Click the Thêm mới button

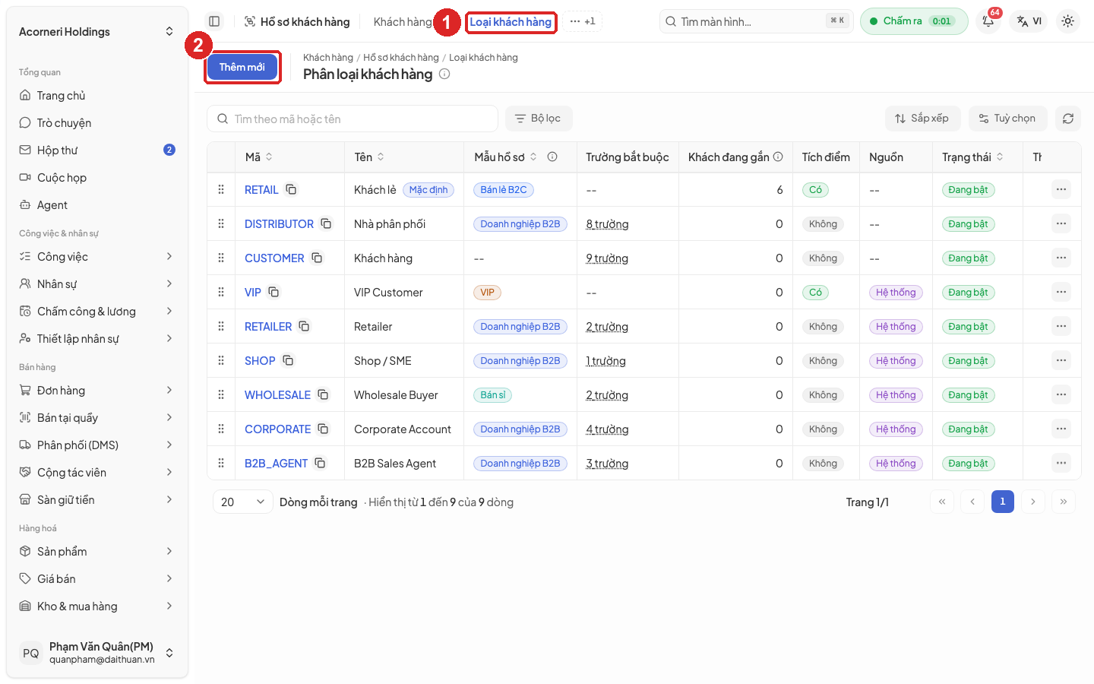242,67
